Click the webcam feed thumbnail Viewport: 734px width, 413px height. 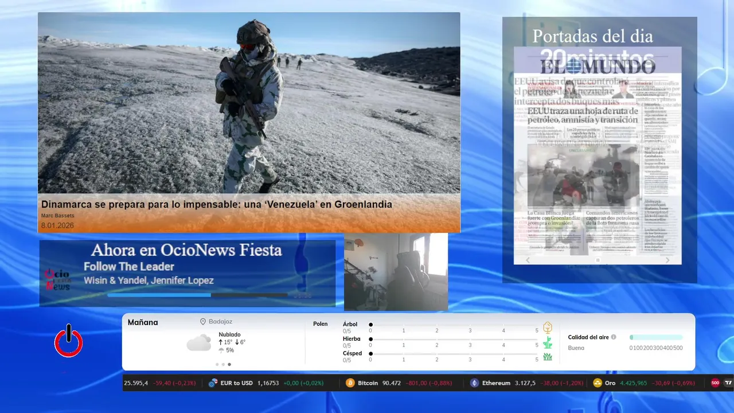tap(396, 272)
